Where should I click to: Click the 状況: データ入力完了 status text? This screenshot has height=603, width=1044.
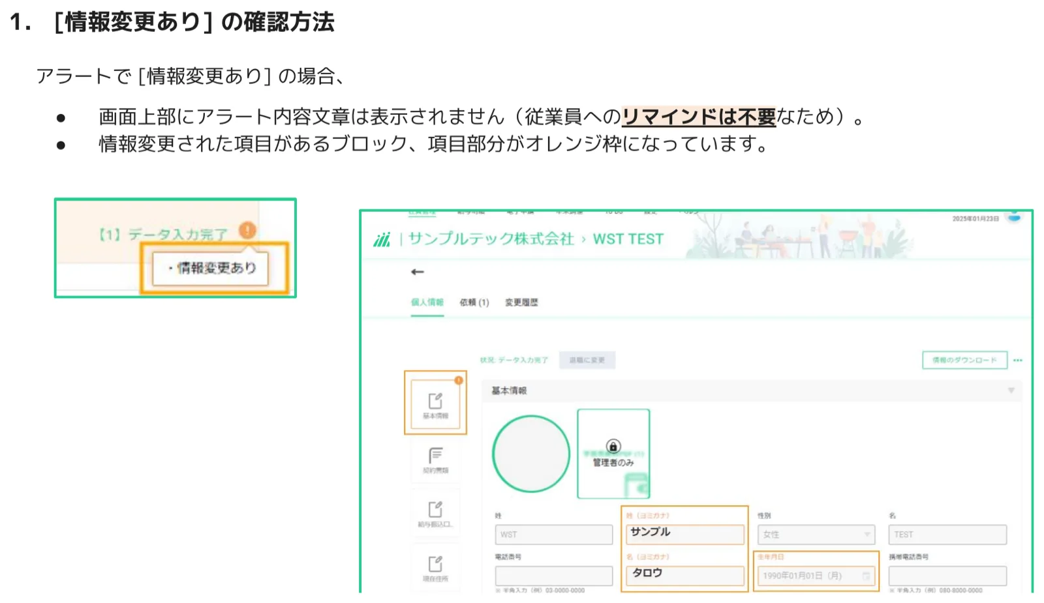pos(514,360)
